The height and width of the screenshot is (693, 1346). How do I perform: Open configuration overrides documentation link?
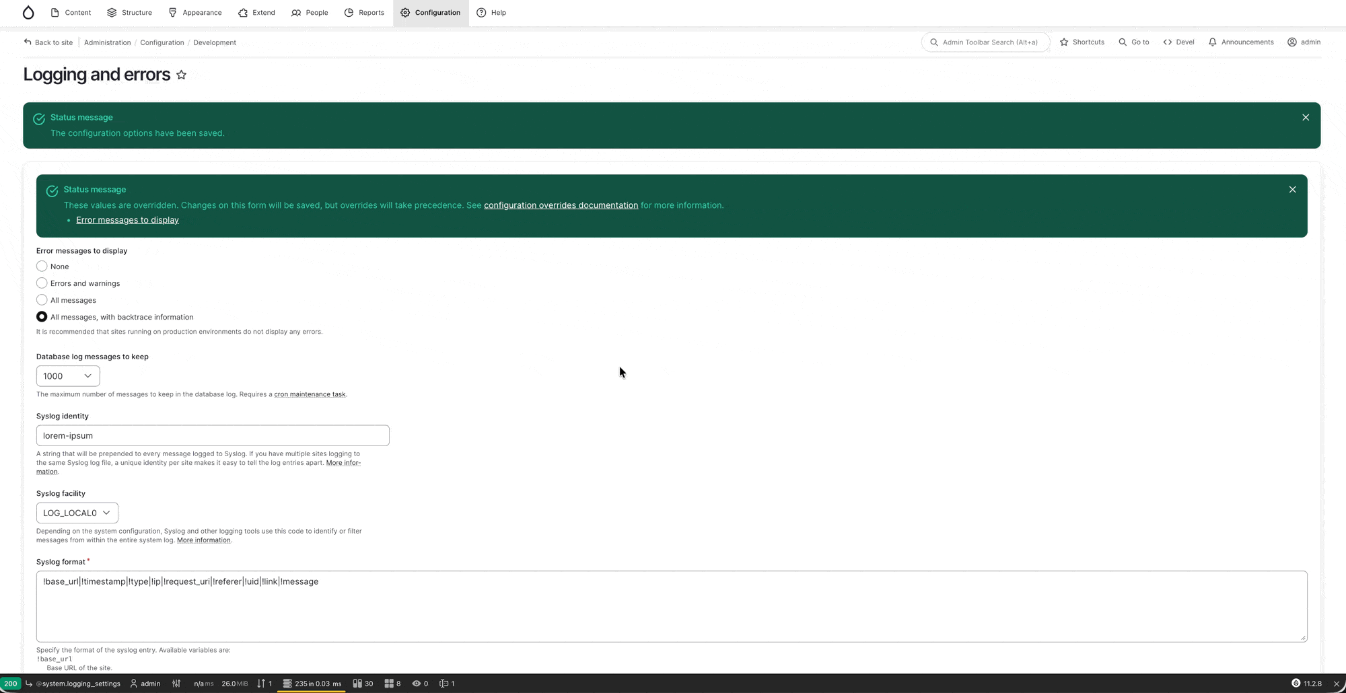coord(561,206)
